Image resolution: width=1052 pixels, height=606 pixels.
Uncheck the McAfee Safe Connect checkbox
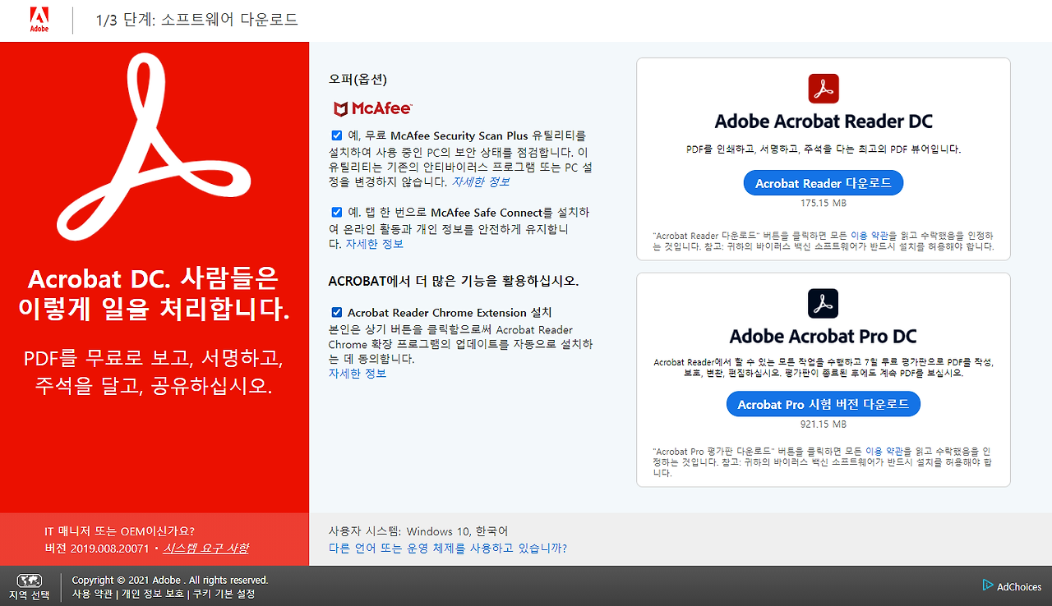pyautogui.click(x=337, y=212)
